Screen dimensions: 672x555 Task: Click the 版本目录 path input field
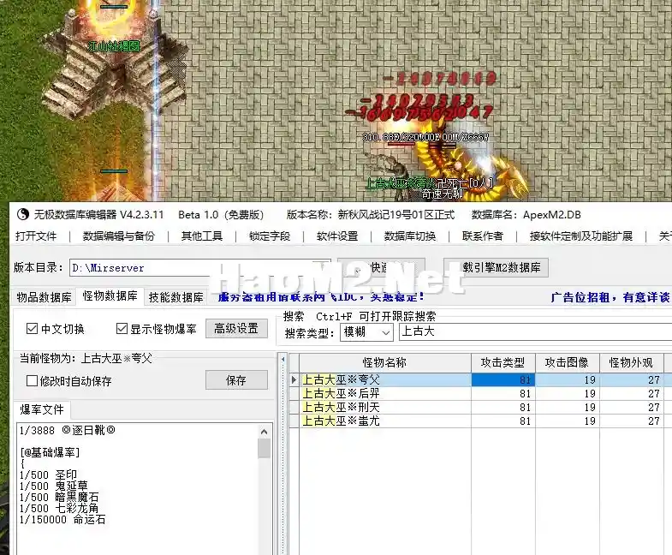point(199,267)
